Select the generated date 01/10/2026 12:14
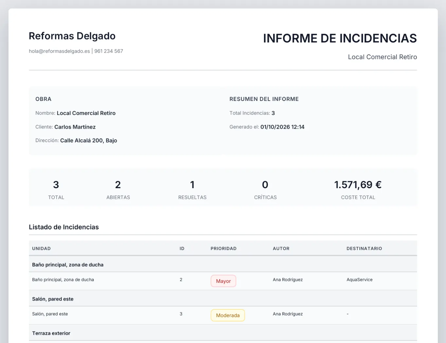Viewport: 446px width, 343px height. point(282,127)
